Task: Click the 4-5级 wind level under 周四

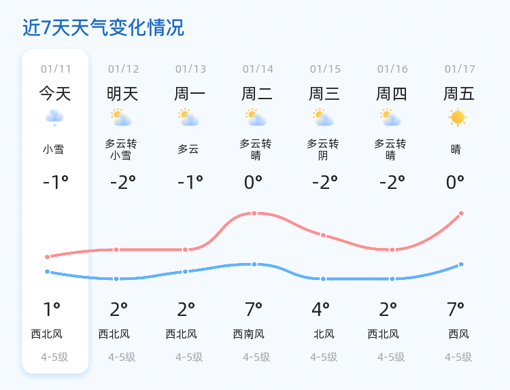Action: click(391, 357)
